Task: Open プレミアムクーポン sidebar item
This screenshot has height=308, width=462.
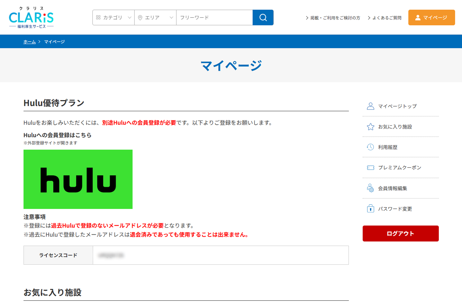Action: pos(401,168)
